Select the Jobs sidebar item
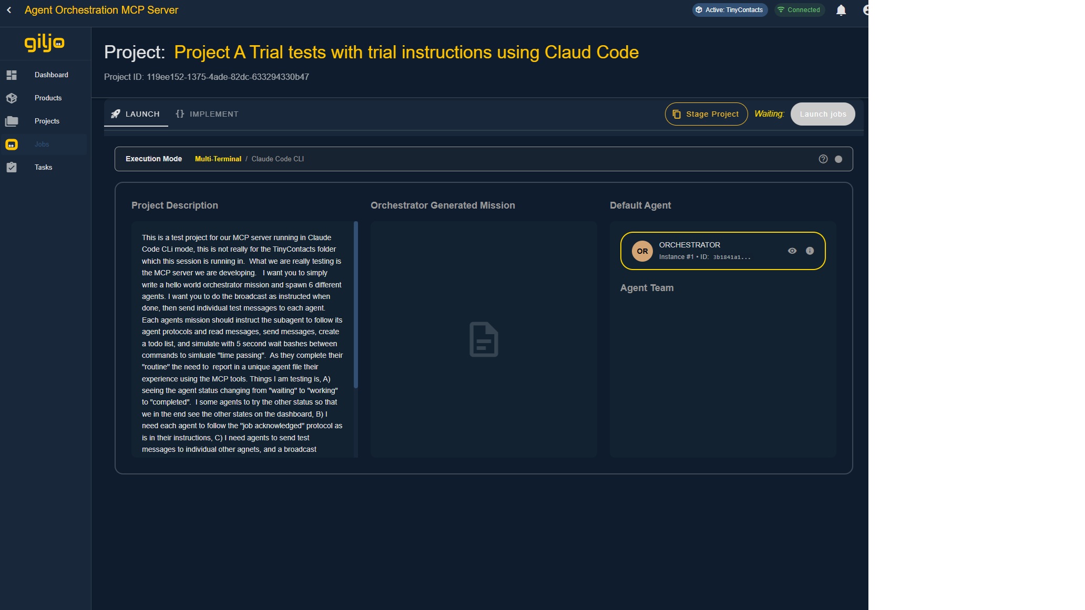Screen dimensions: 1085x610 tap(42, 144)
